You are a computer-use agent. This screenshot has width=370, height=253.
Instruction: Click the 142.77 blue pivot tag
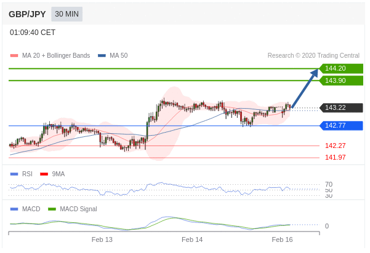[x=341, y=126]
